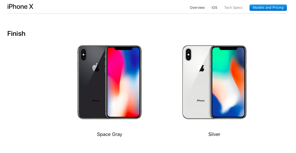Click the notch on the Silver iPhone display
The image size is (296, 153).
[x=228, y=48]
